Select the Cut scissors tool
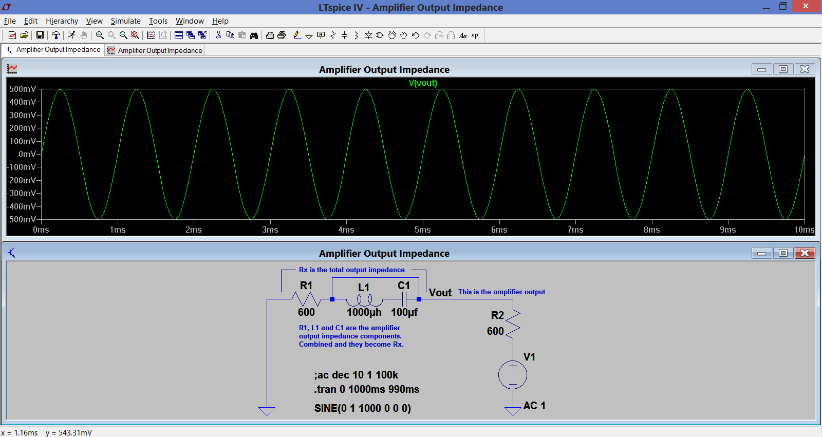The width and height of the screenshot is (822, 437). (218, 35)
